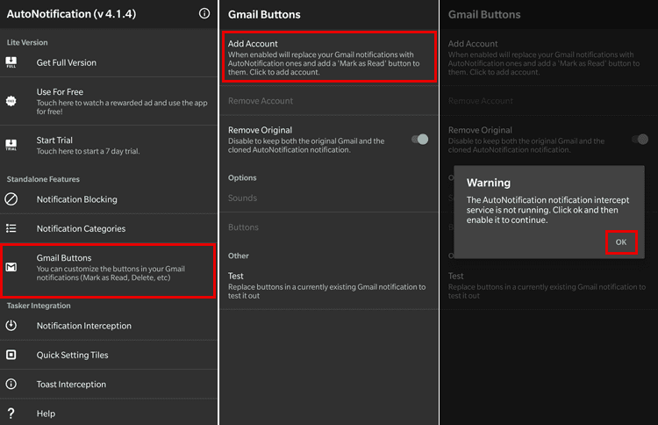
Task: Click the Options section header
Action: (x=242, y=177)
